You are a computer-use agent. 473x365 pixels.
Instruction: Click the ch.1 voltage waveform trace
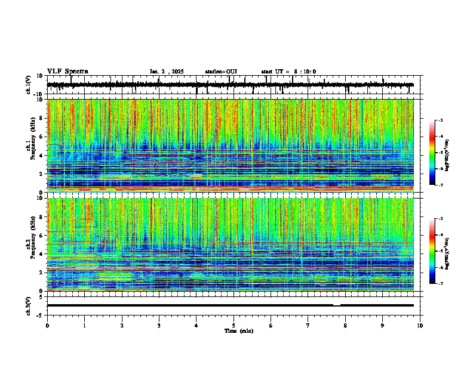[230, 85]
